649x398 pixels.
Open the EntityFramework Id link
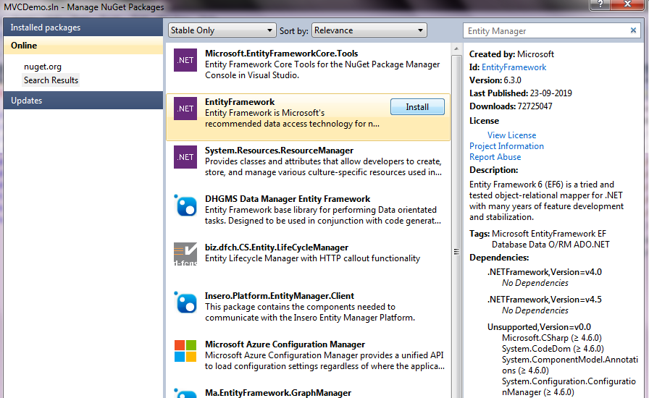click(x=514, y=67)
